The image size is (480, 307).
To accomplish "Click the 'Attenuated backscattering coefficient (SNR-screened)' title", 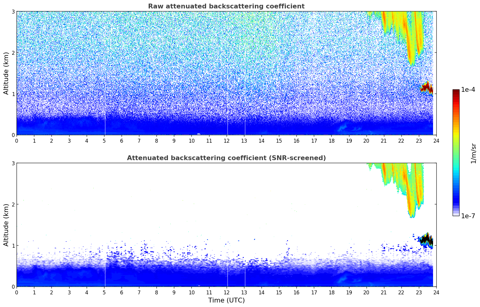I will pyautogui.click(x=226, y=158).
